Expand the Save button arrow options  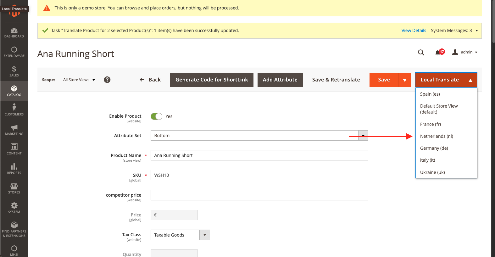pyautogui.click(x=405, y=80)
